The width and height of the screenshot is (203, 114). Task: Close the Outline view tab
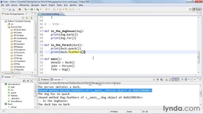13,77
